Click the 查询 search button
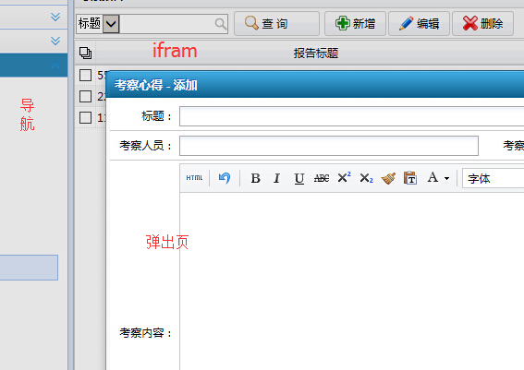 (276, 24)
